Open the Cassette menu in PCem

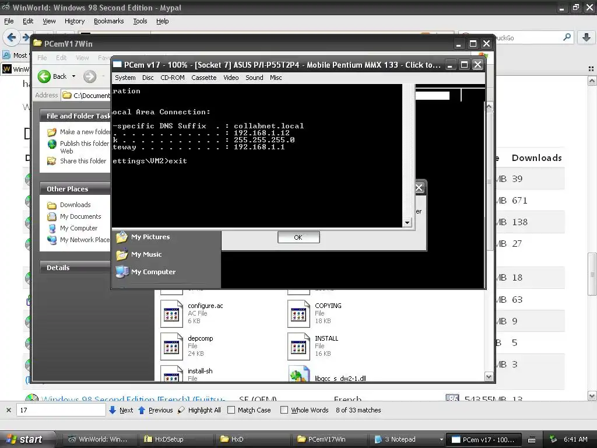tap(203, 78)
